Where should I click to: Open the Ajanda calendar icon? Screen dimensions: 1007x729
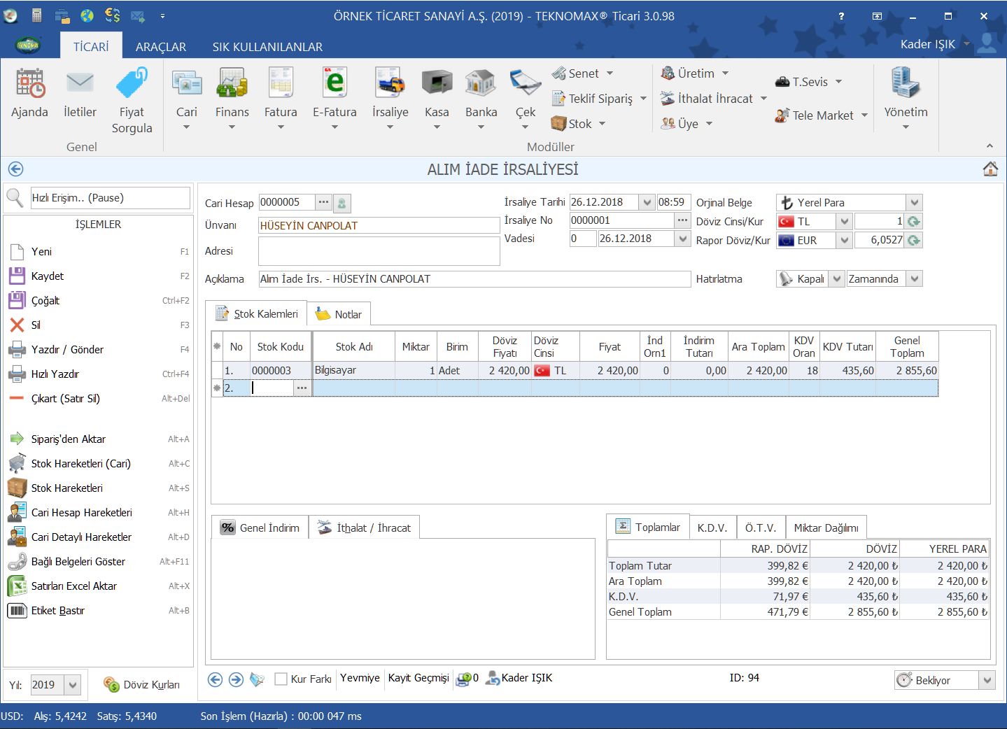click(29, 84)
